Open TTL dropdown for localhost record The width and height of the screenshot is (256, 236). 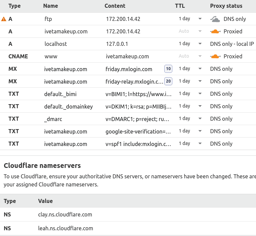tap(200, 44)
